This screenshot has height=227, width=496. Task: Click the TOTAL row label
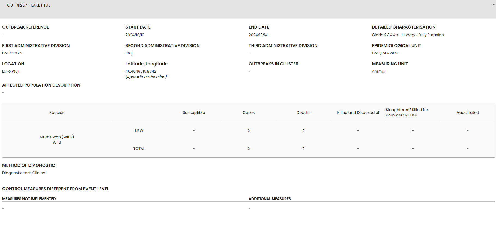[x=139, y=149]
